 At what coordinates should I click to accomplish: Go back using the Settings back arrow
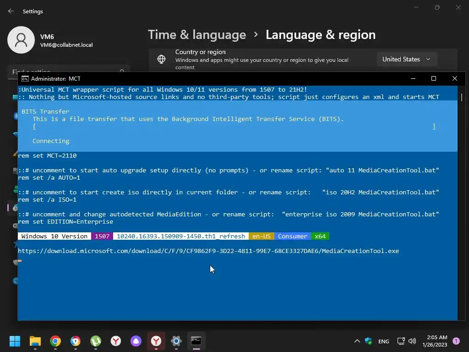11,11
